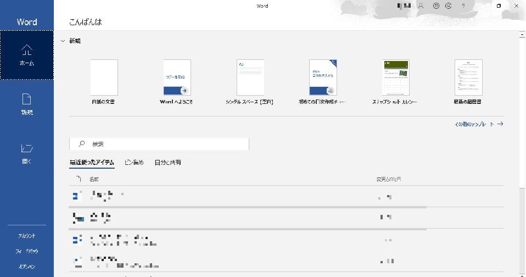The image size is (526, 277).
Task: Choose the スナップショット カレンダー template
Action: [x=395, y=77]
